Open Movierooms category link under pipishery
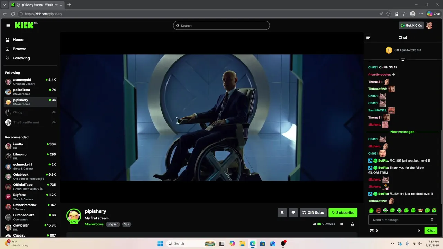443x249 pixels. (x=94, y=224)
